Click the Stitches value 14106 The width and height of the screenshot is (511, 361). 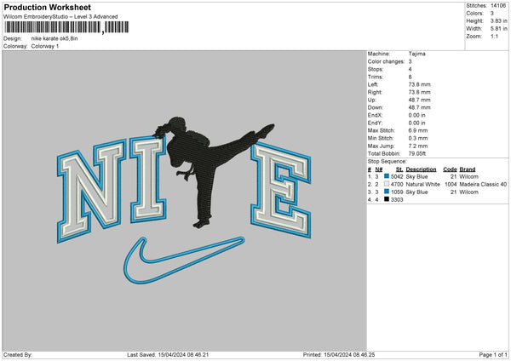point(498,6)
